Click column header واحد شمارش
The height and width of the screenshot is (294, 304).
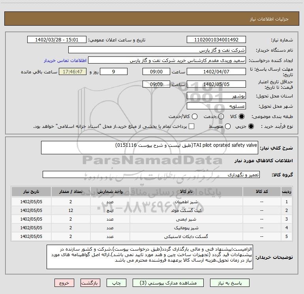(x=110, y=191)
